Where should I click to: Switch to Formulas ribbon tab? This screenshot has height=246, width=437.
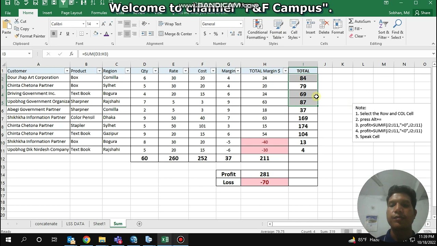tap(99, 13)
